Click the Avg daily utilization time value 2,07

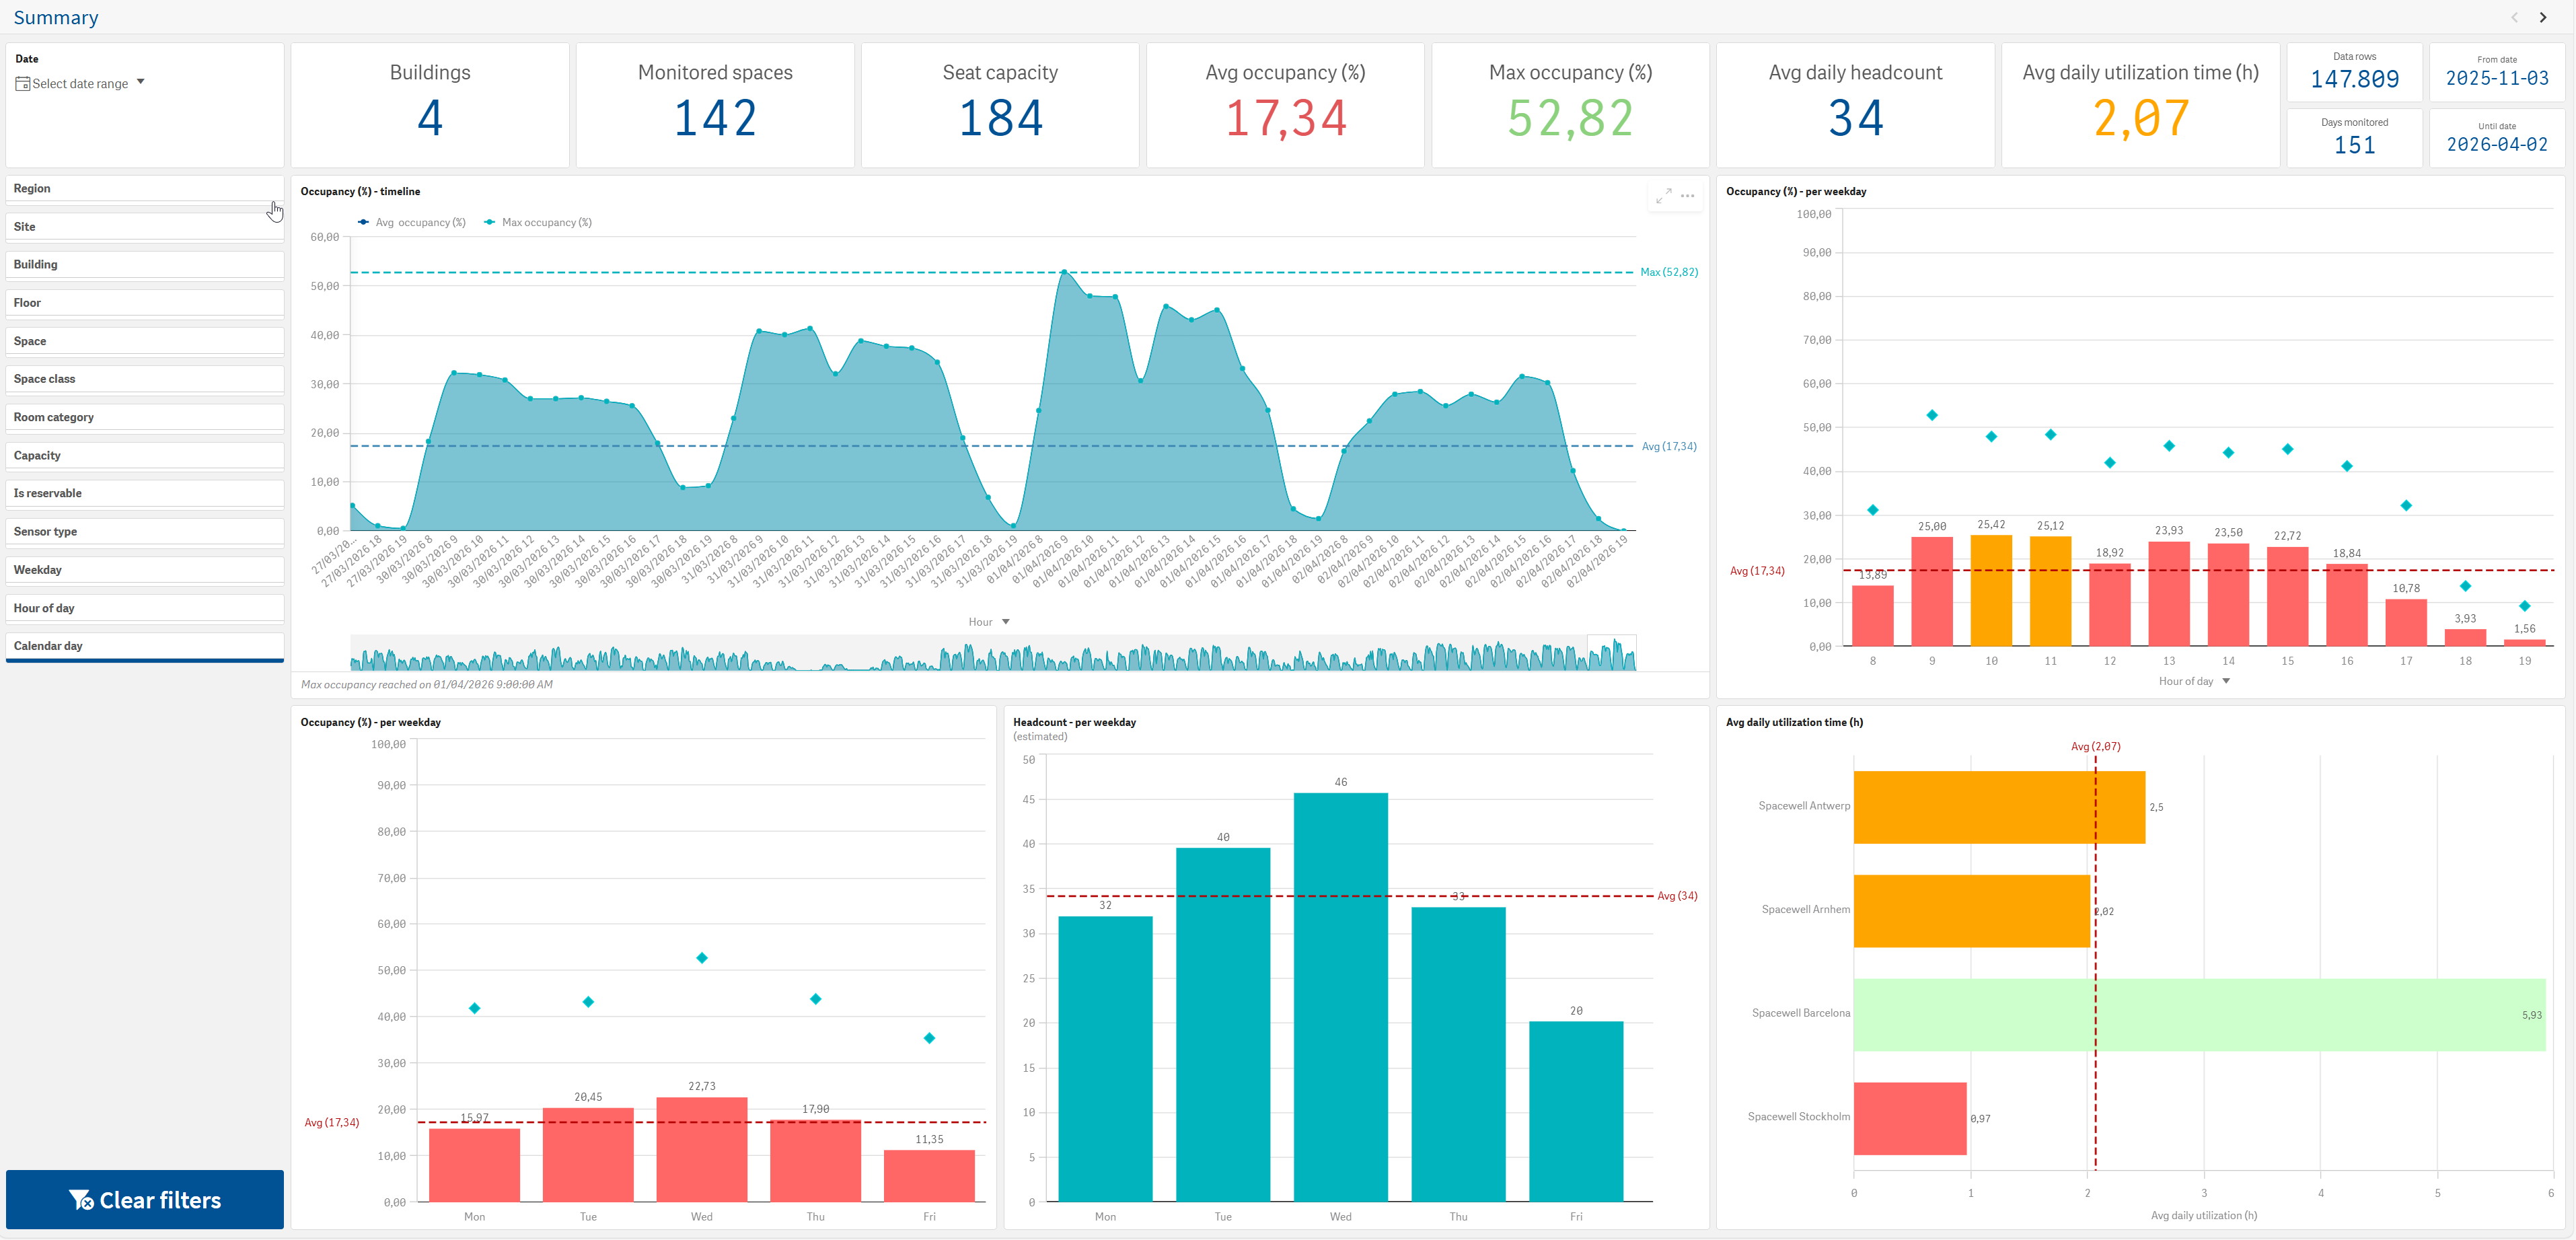pyautogui.click(x=2140, y=118)
